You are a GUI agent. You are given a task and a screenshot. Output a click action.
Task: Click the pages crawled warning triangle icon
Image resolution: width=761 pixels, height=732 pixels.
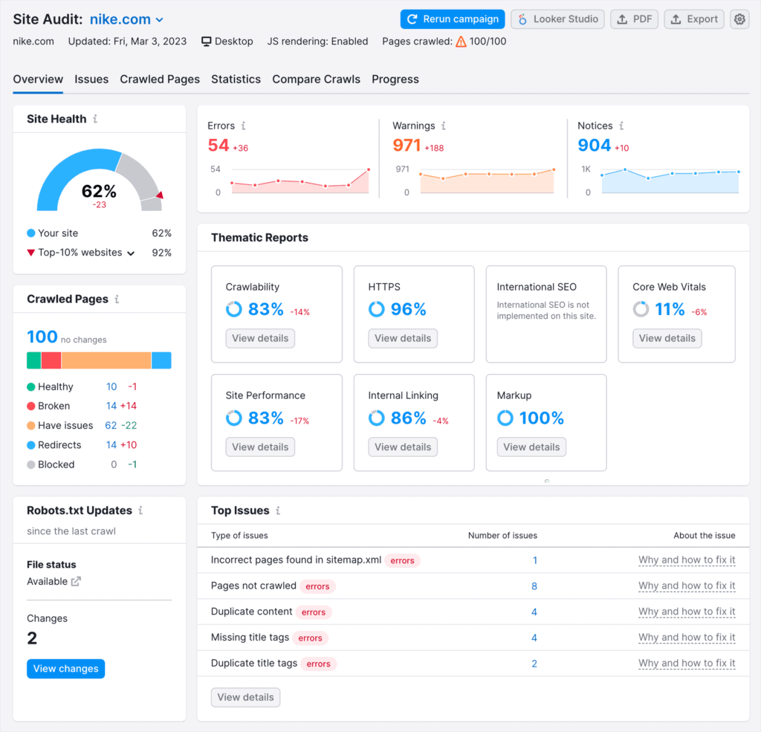click(461, 42)
